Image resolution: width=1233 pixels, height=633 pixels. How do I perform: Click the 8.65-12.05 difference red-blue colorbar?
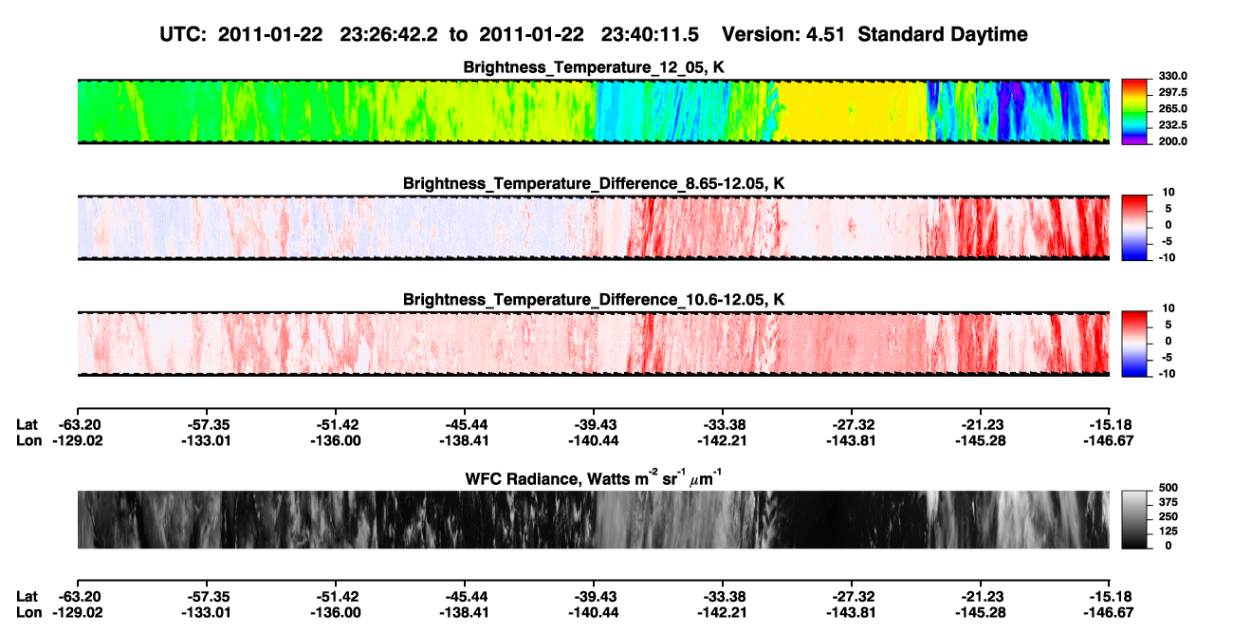[1133, 228]
